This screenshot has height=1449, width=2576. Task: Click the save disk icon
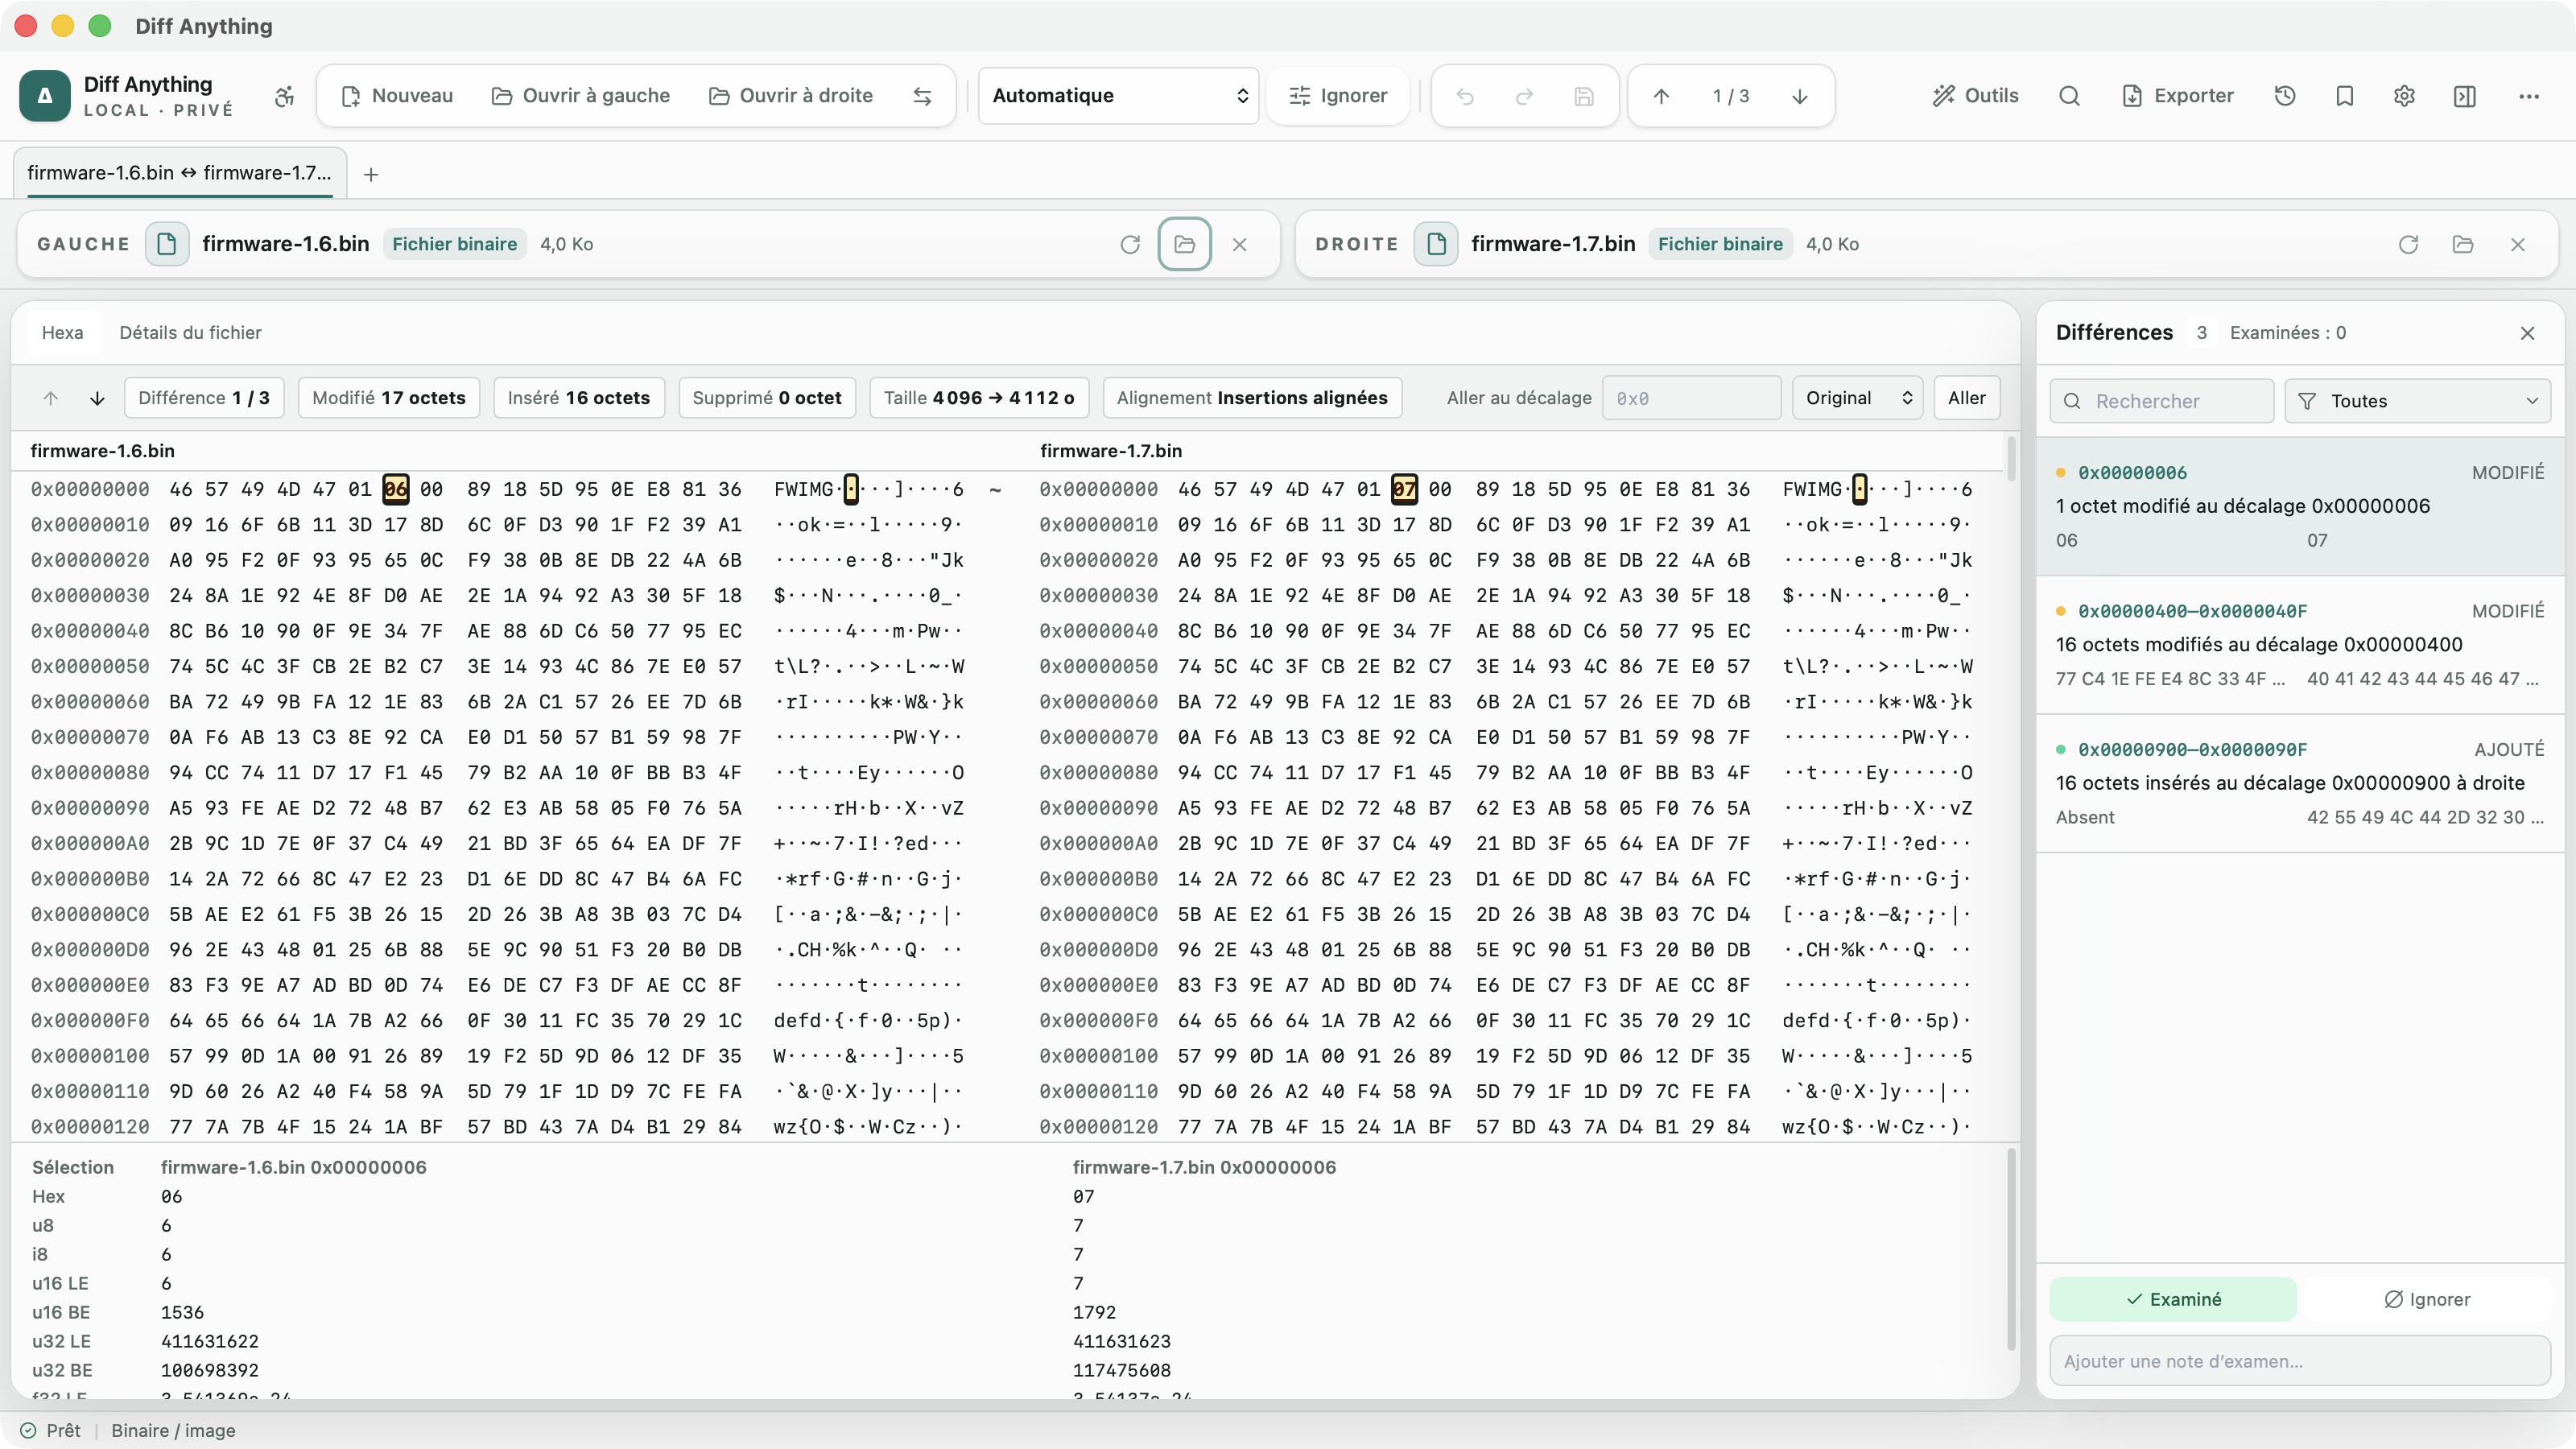click(x=1584, y=96)
